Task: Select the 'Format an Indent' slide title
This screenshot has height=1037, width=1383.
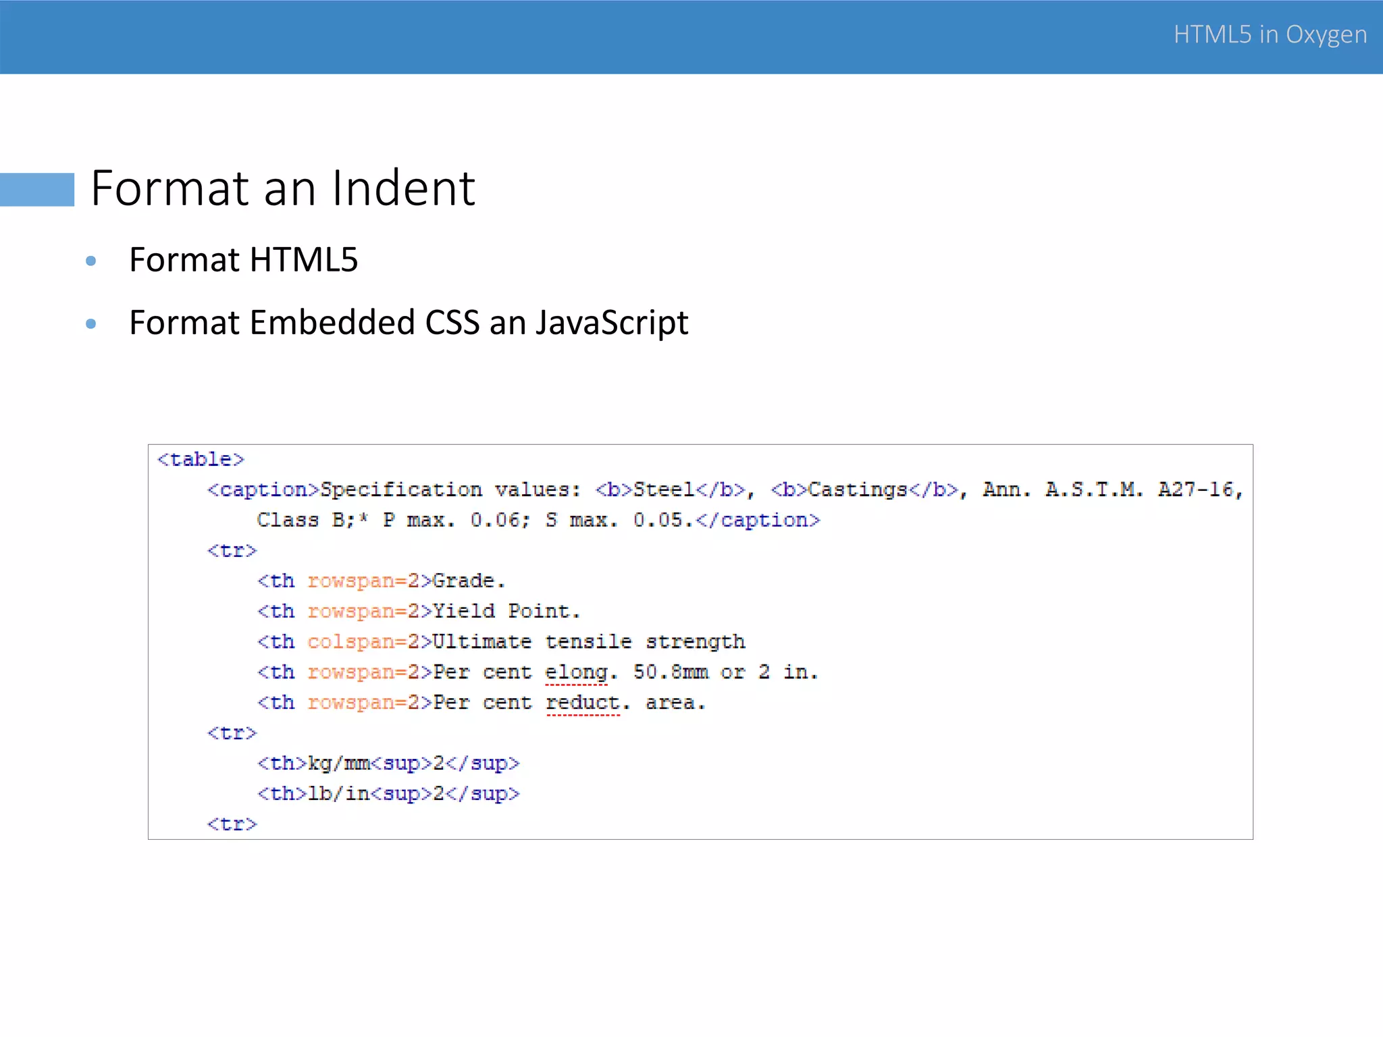Action: [283, 188]
